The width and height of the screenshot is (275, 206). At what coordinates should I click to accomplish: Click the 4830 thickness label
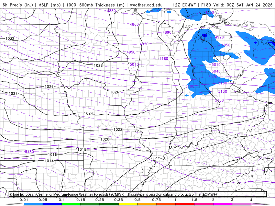click(x=111, y=11)
